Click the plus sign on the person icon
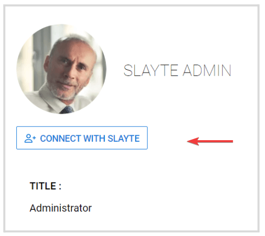Screen dimensions: 265x236 coord(34,138)
